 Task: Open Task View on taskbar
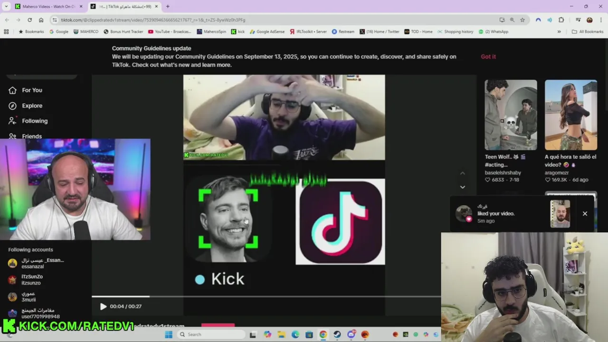coord(253,334)
